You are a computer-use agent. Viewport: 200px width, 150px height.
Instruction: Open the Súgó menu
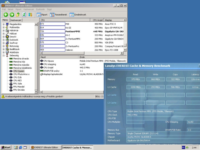[x=49, y=9]
